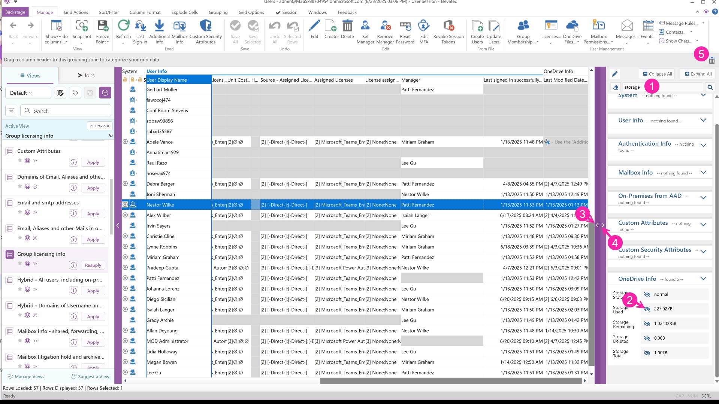The height and width of the screenshot is (404, 719).
Task: Click the trash icon below the ribbon
Action: [x=712, y=60]
